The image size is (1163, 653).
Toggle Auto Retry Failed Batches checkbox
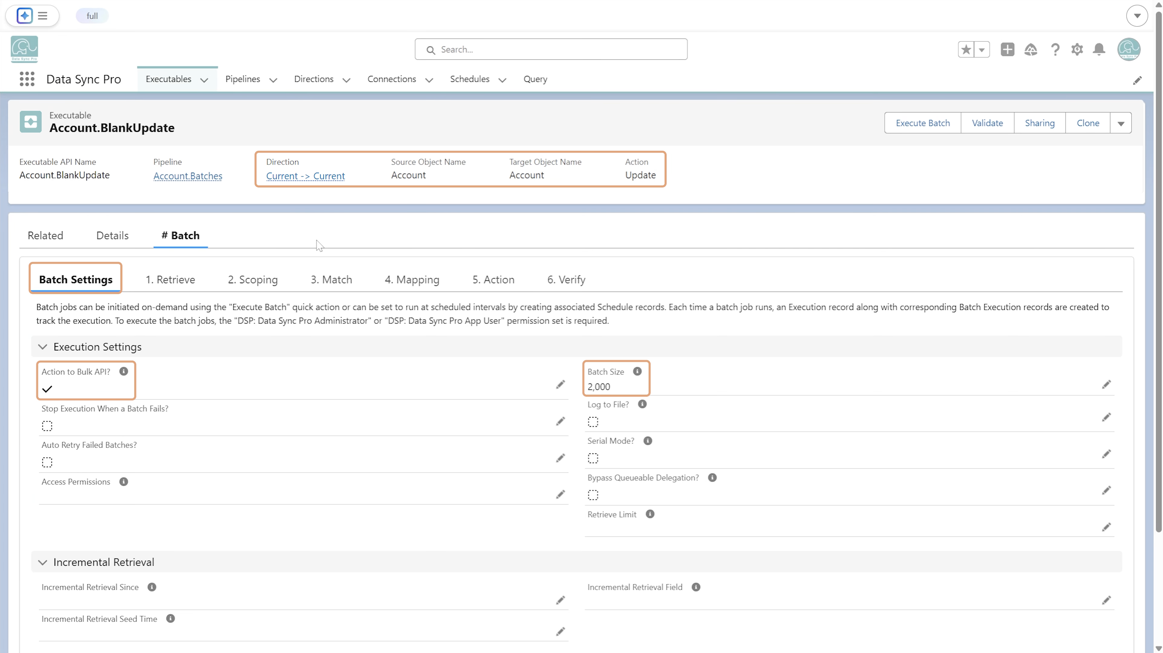coord(47,462)
